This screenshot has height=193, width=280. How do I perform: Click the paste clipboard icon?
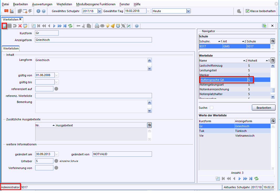pyautogui.click(x=89, y=26)
